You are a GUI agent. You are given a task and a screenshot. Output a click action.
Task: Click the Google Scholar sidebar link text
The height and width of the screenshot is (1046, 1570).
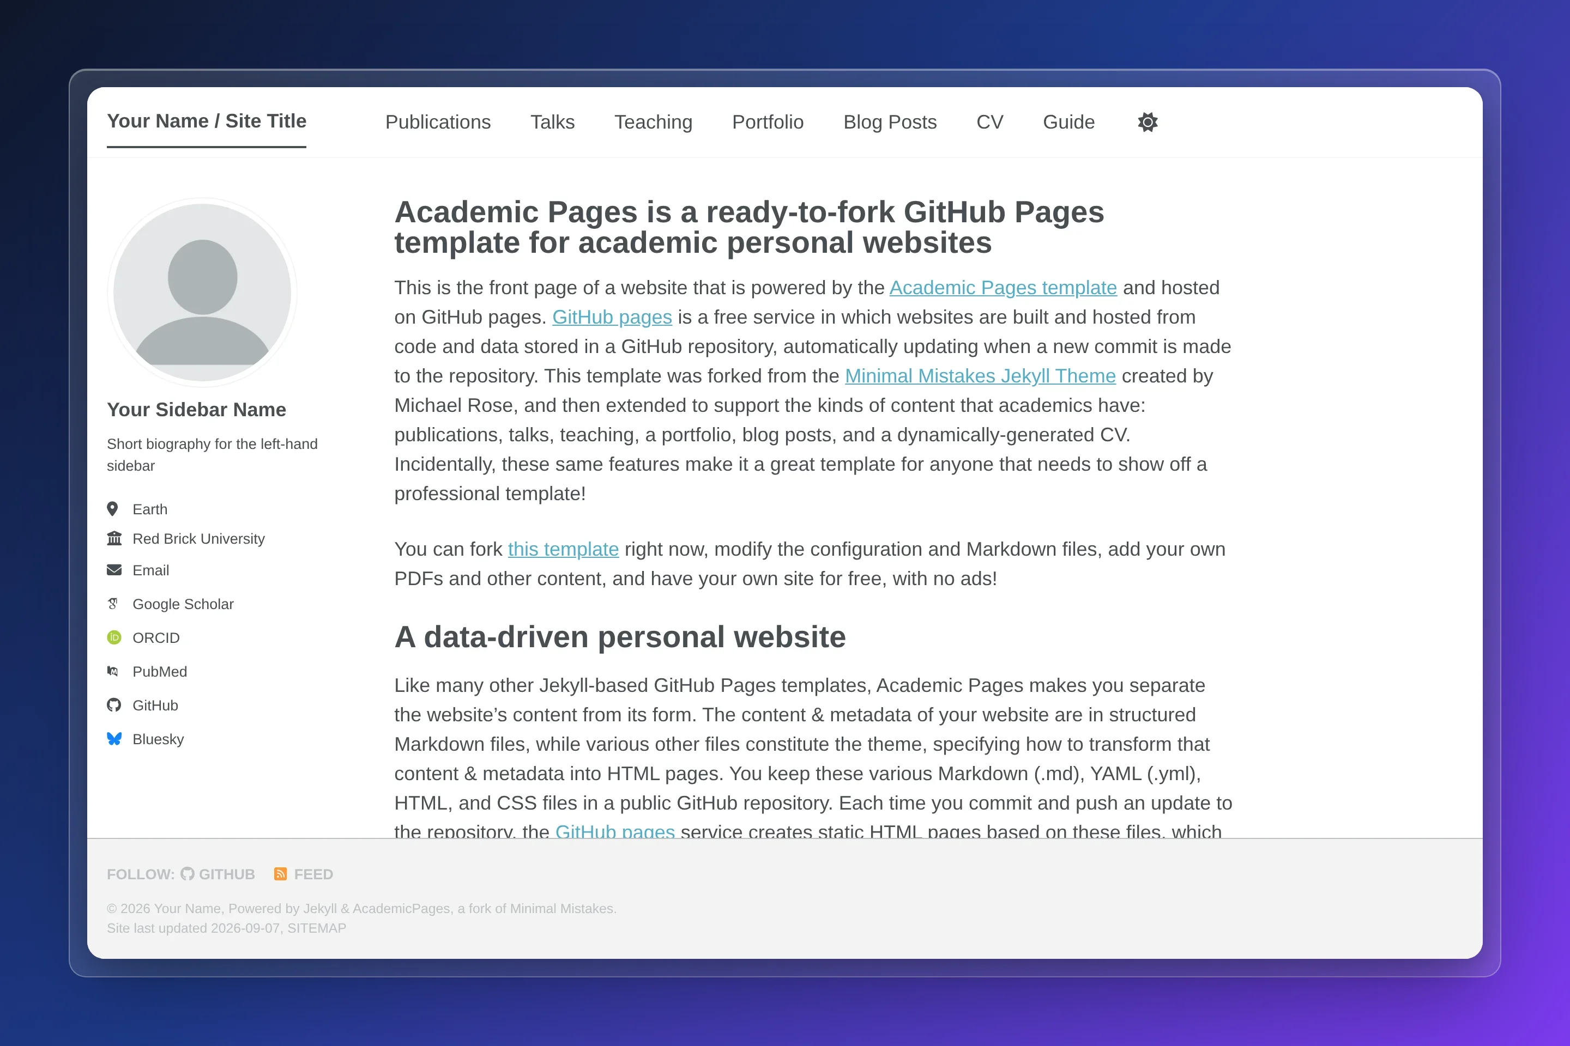point(183,604)
